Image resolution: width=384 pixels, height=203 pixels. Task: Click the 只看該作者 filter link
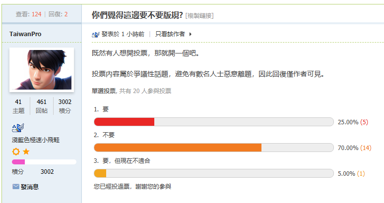coord(170,34)
